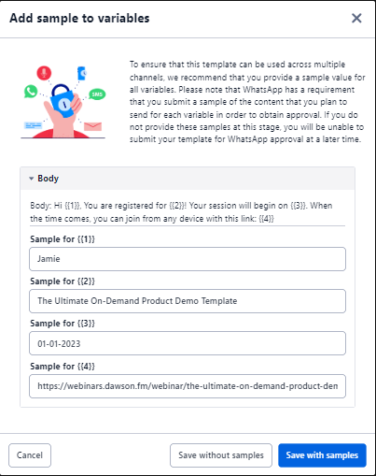
Task: Click the Cancel button
Action: [x=30, y=455]
